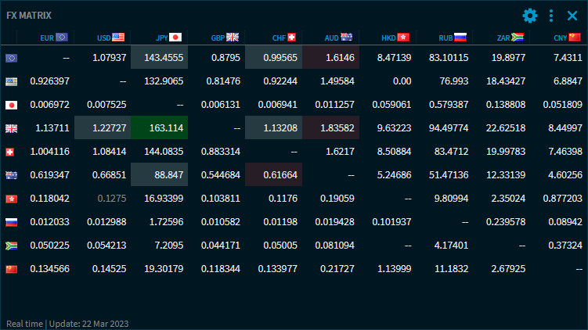Click the CNY column header

[x=567, y=37]
